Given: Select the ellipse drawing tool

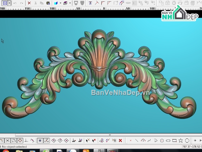Looking at the screenshot, I should [x=168, y=141].
